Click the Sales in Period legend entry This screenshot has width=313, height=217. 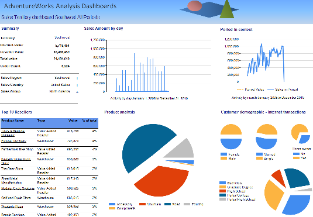[283, 89]
